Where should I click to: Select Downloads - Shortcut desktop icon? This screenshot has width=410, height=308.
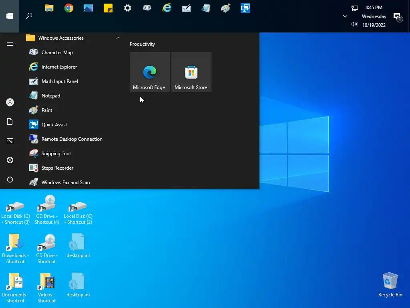click(16, 249)
